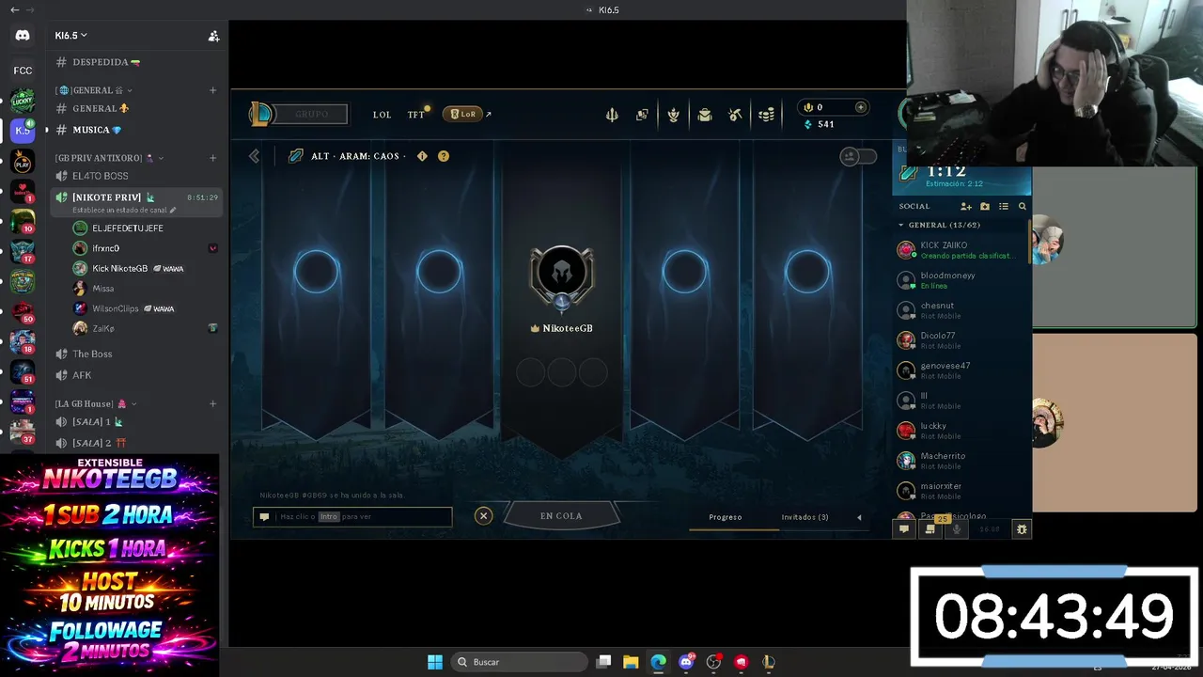Select the Invitados (3) tab
This screenshot has width=1203, height=677.
coord(805,517)
